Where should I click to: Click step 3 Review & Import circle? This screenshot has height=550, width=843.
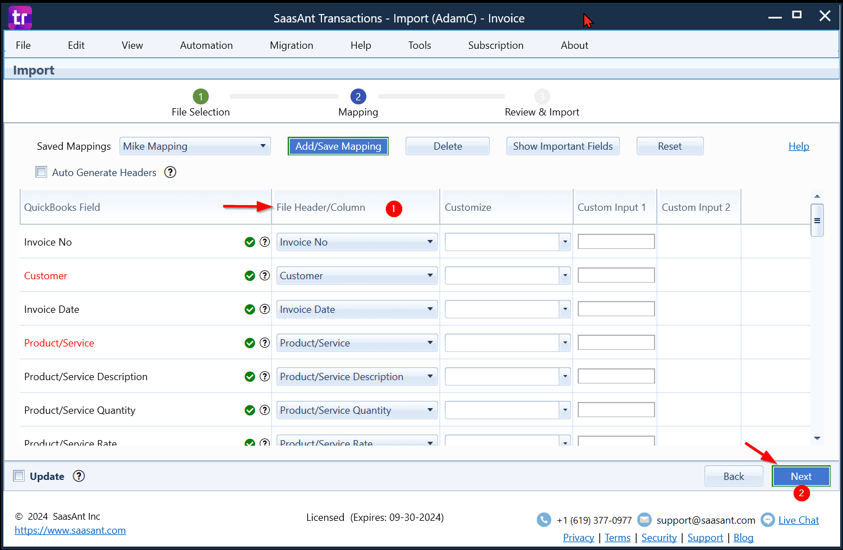tap(542, 96)
